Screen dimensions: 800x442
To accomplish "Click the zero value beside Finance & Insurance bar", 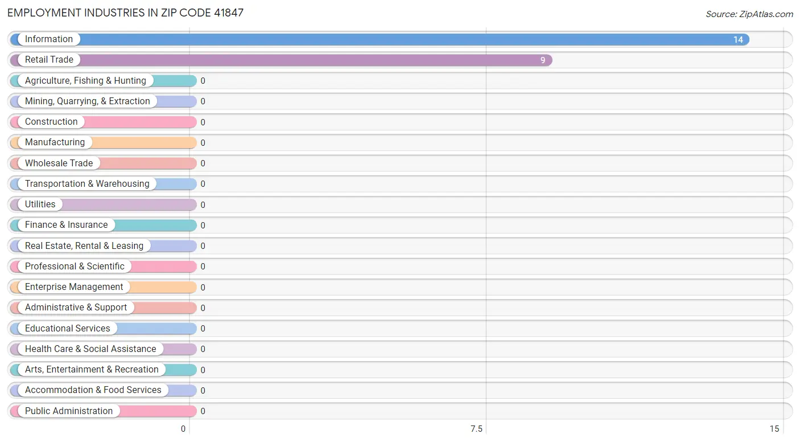I will pos(203,226).
